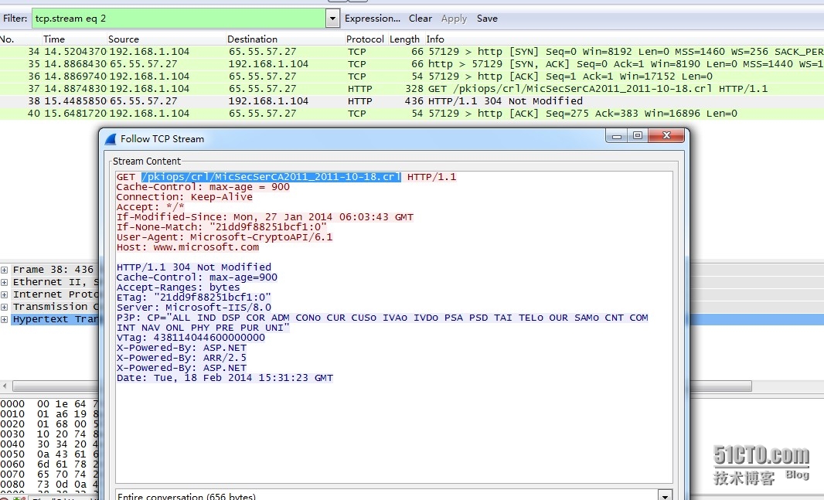Click the Server: Microsoft-IIS/8.0 line
The height and width of the screenshot is (500, 824).
(194, 308)
